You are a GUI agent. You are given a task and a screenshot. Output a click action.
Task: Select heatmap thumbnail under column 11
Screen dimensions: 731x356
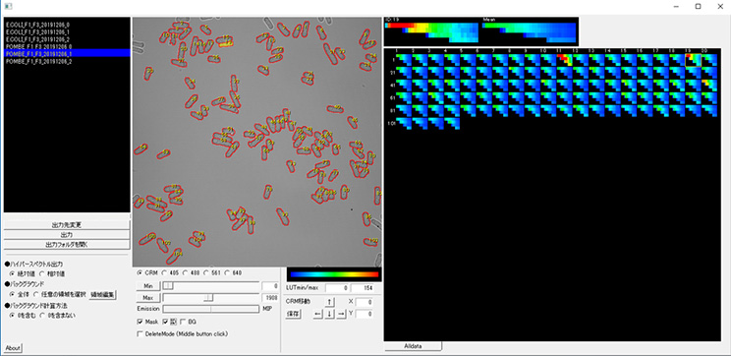564,59
